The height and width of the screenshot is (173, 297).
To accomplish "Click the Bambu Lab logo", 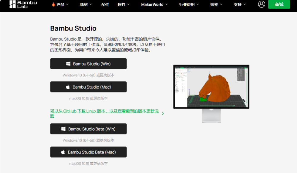I will [x=23, y=4].
